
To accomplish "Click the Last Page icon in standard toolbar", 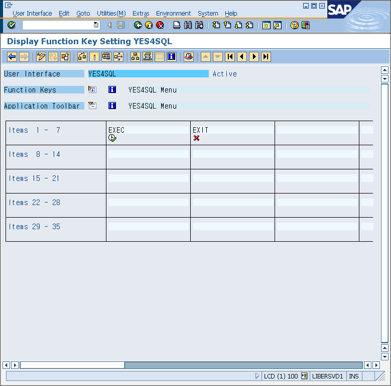I will point(249,25).
